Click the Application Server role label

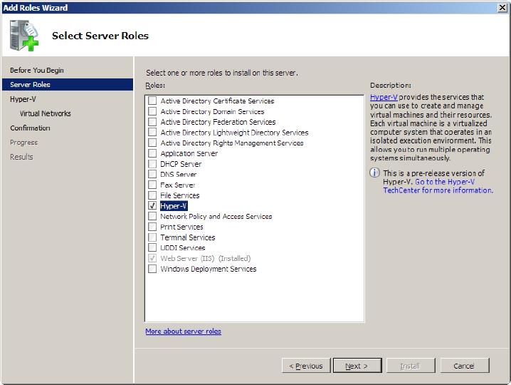(189, 153)
